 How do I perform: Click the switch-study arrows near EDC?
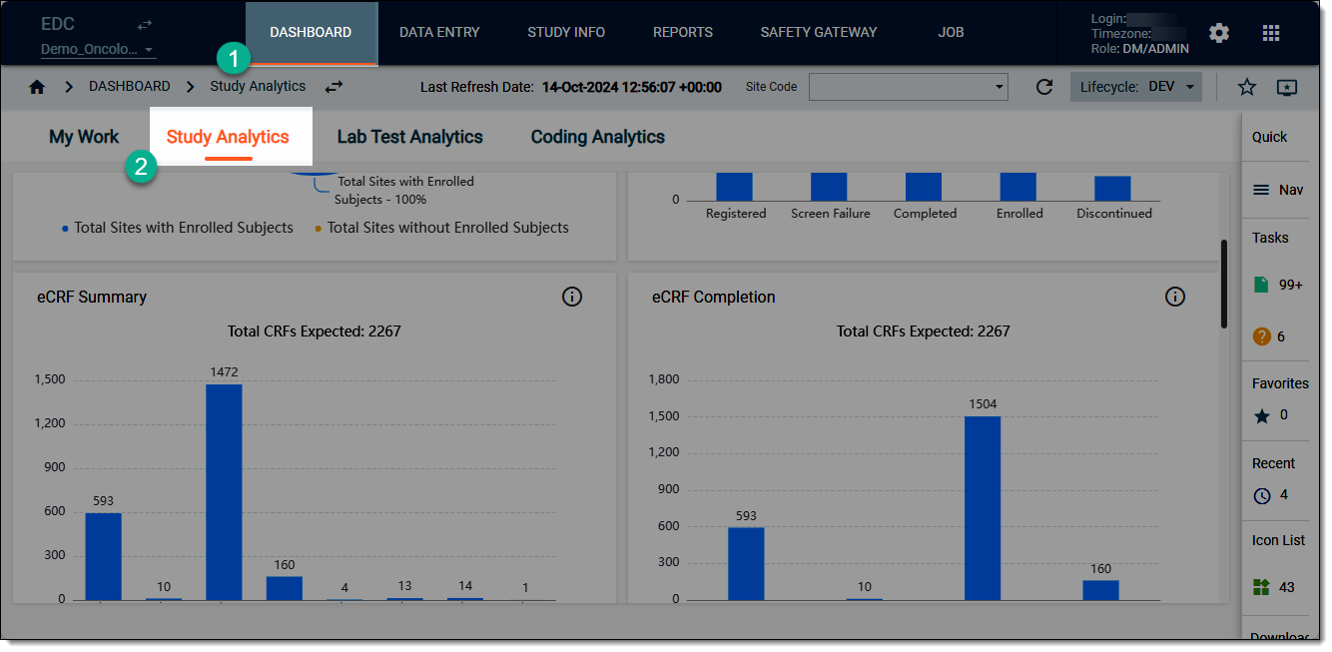tap(145, 24)
